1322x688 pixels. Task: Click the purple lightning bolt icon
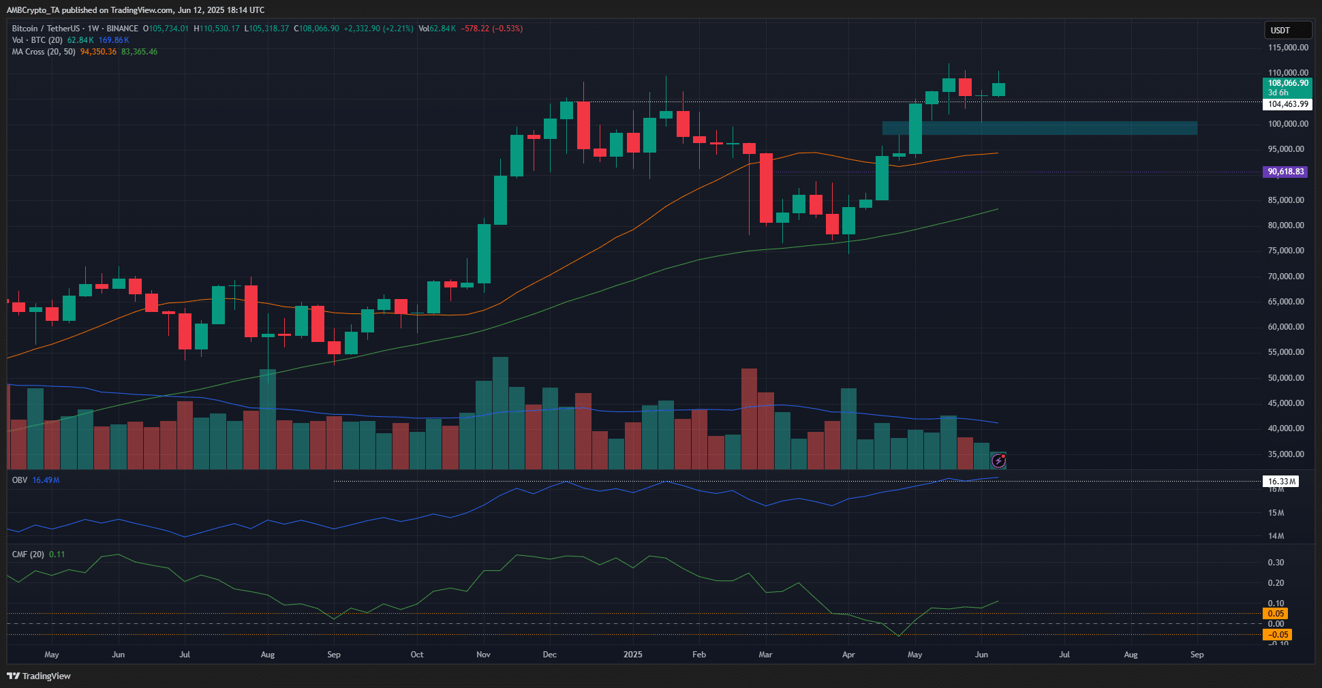[x=998, y=461]
